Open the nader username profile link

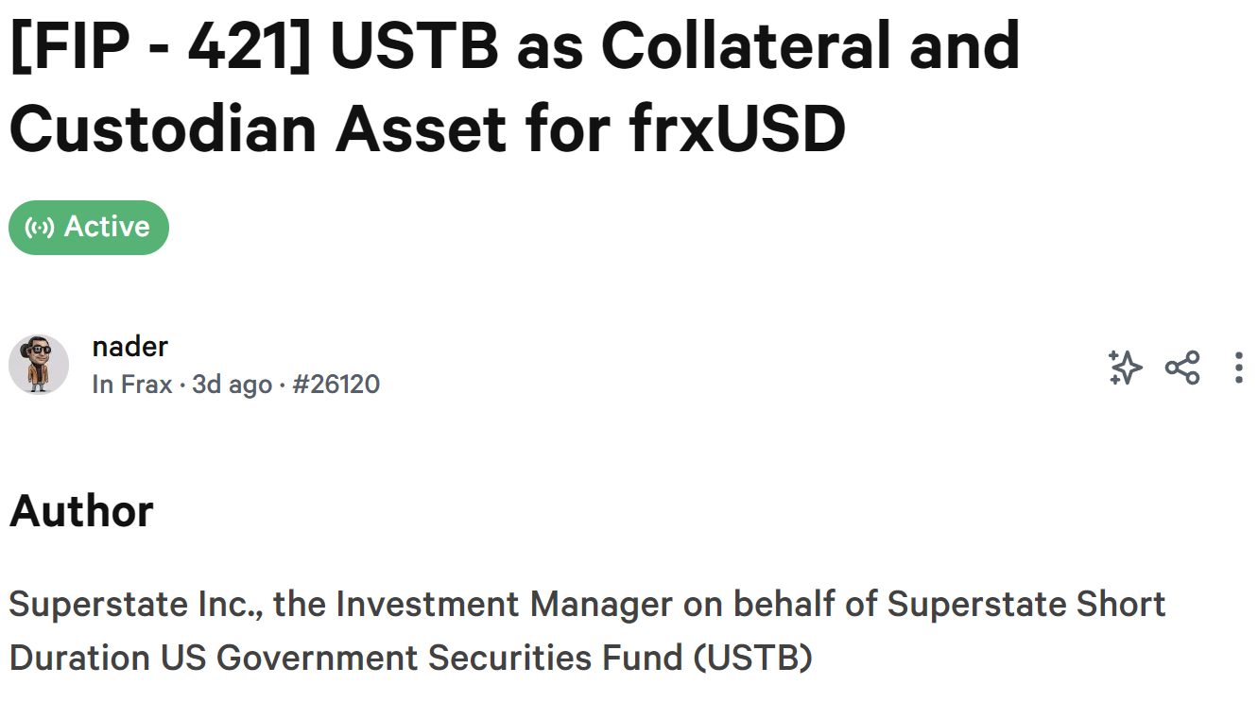coord(130,346)
